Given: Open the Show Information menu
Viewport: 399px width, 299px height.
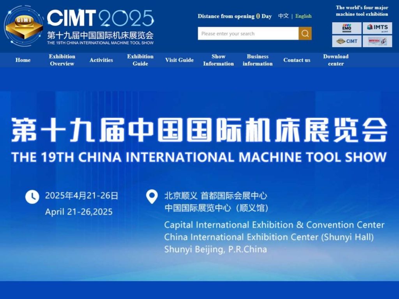Looking at the screenshot, I should 218,60.
